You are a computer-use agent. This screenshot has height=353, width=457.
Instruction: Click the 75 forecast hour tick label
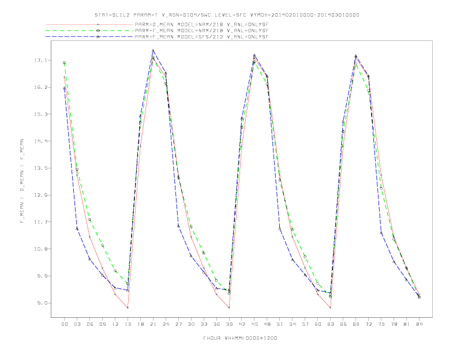(381, 324)
